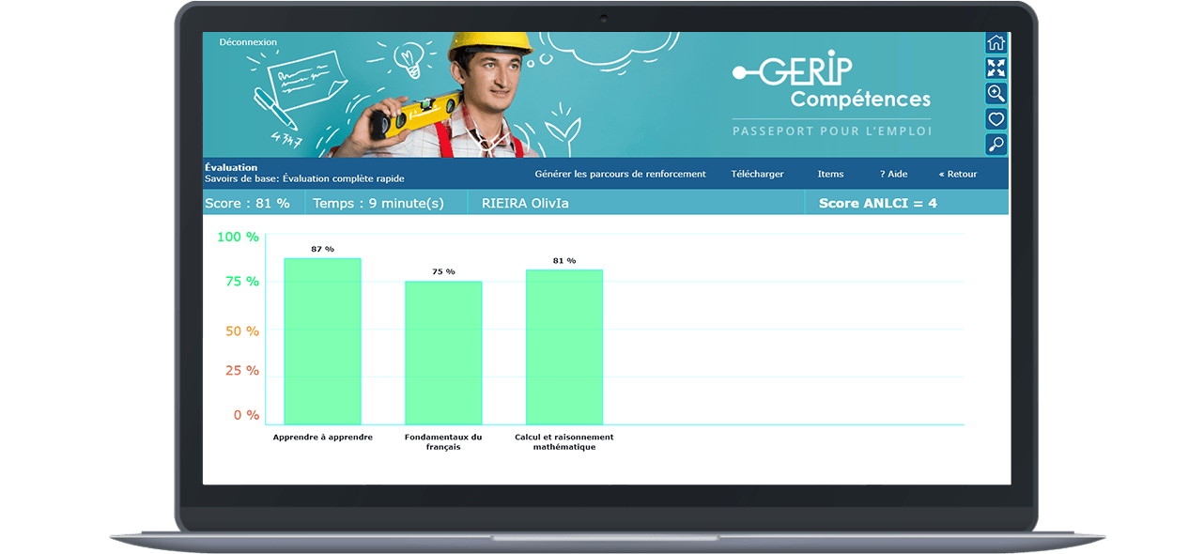Image resolution: width=1204 pixels, height=554 pixels.
Task: Open favorites with the heart icon
Action: pyautogui.click(x=996, y=118)
